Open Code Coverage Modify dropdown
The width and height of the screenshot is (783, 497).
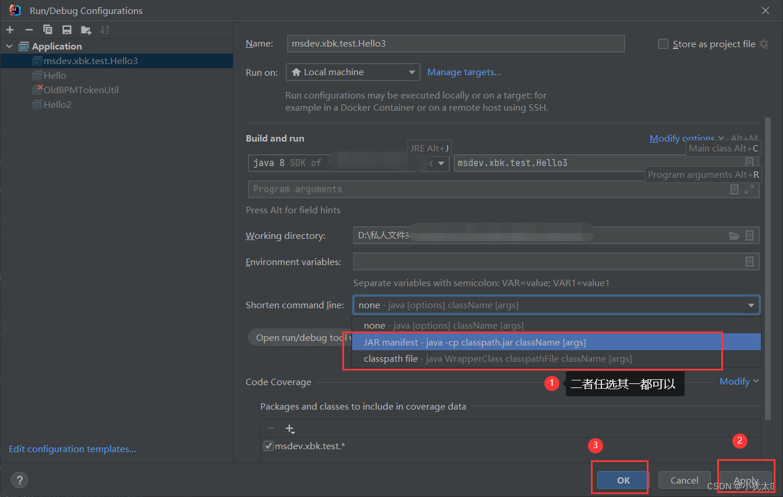point(739,381)
